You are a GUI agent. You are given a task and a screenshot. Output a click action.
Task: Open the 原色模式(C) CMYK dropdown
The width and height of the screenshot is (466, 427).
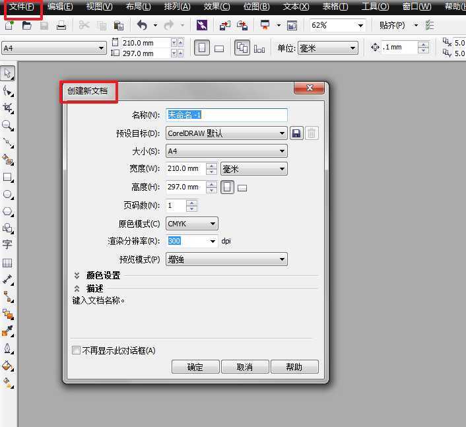pos(191,224)
